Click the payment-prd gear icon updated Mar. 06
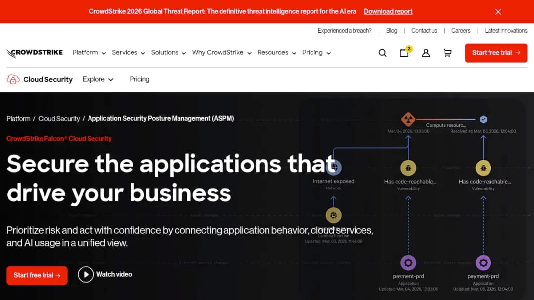 pyautogui.click(x=483, y=262)
